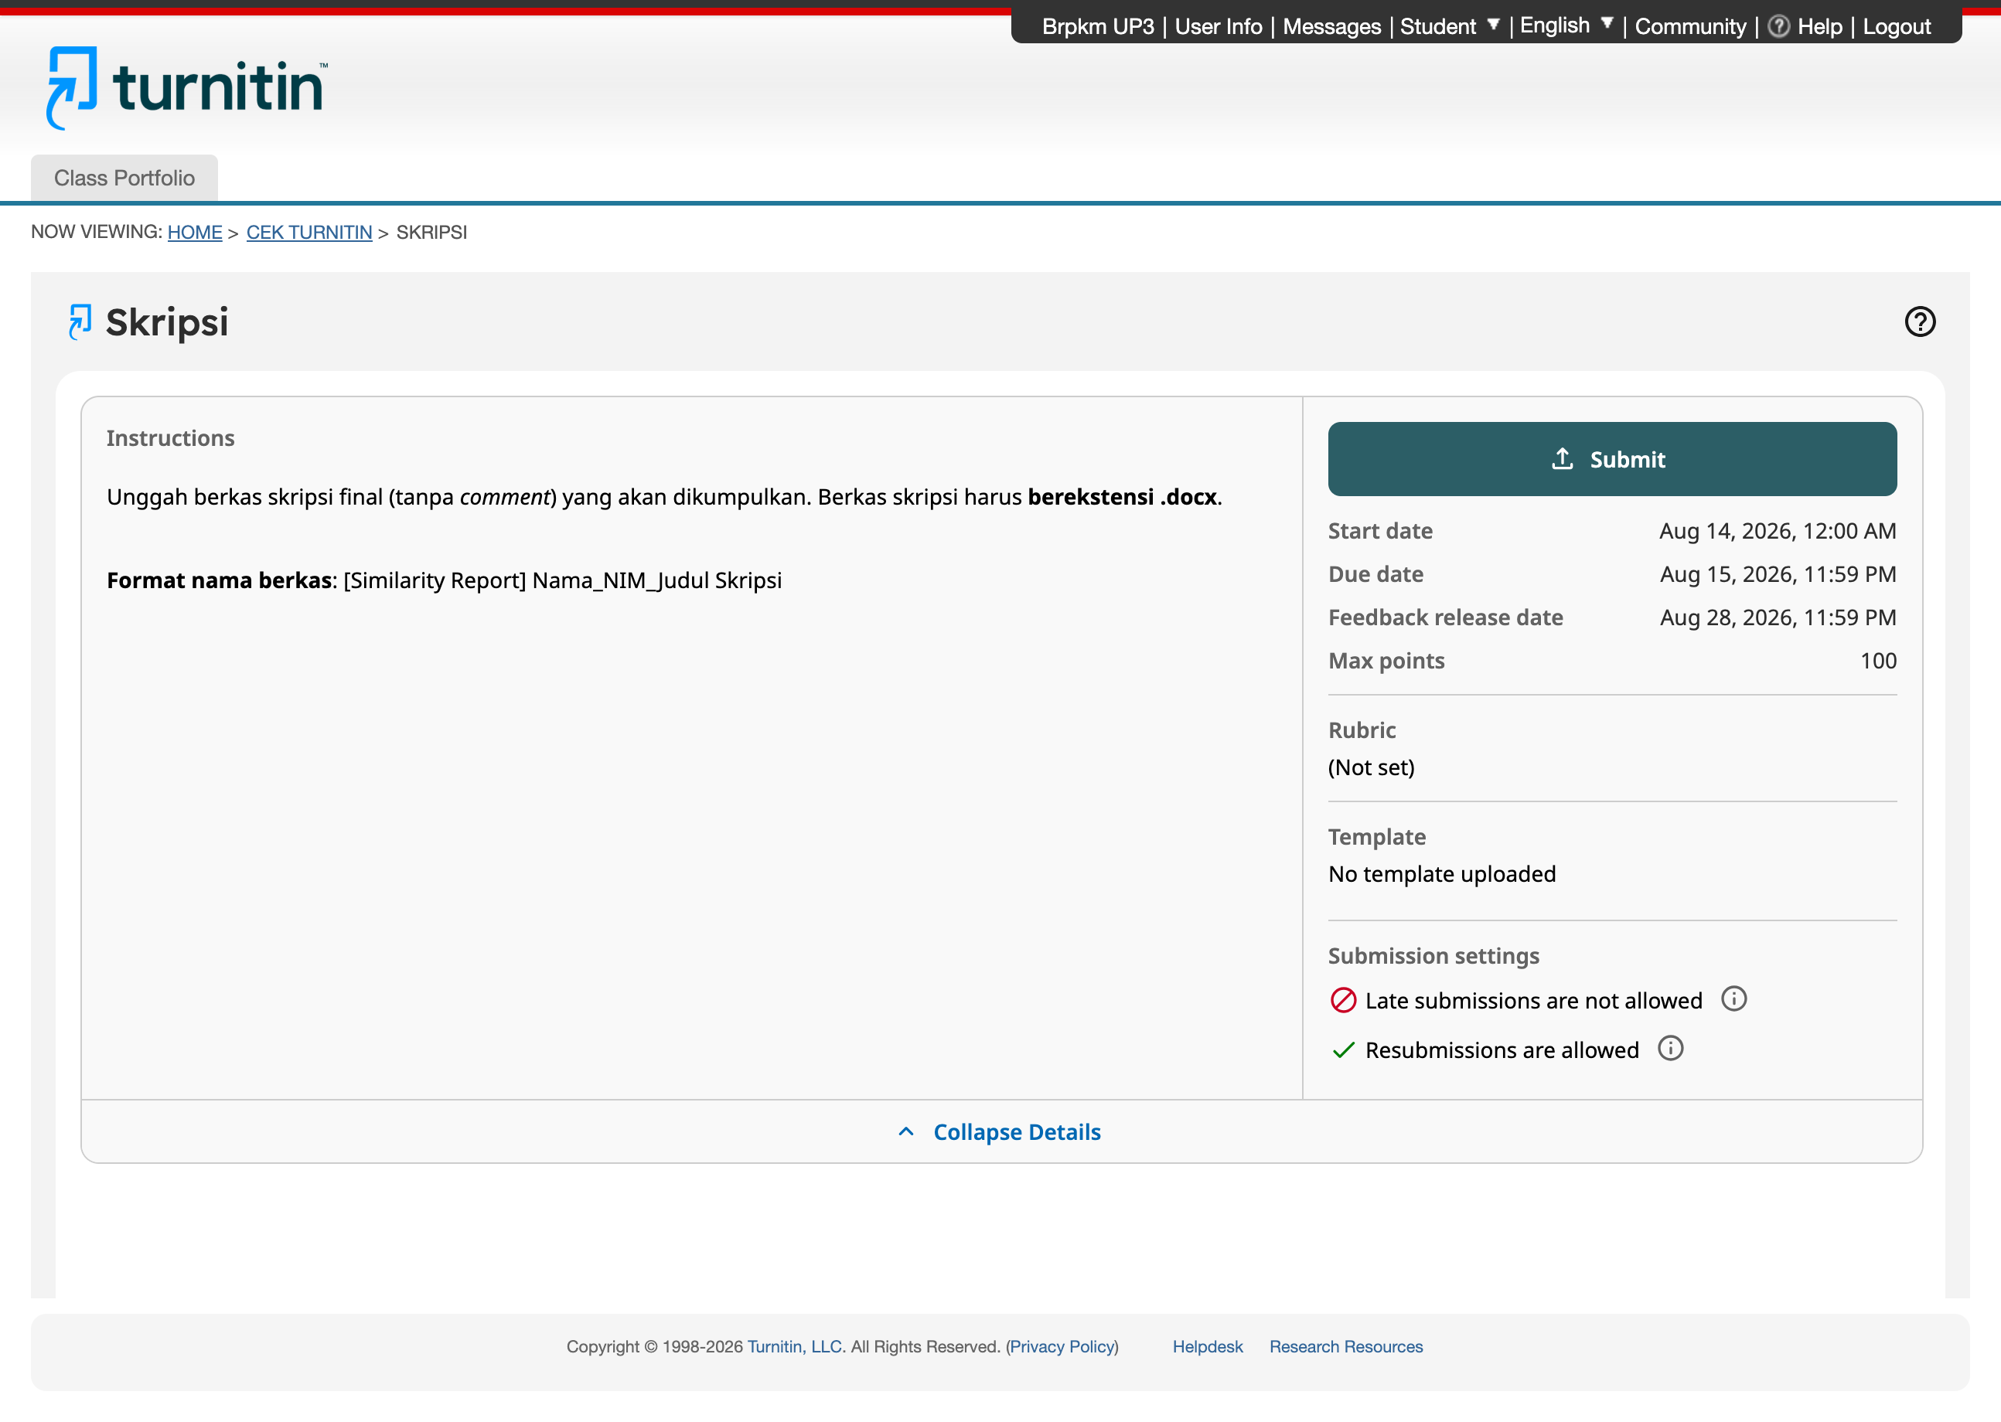The height and width of the screenshot is (1422, 2001).
Task: Open Messages in top menu
Action: coord(1331,26)
